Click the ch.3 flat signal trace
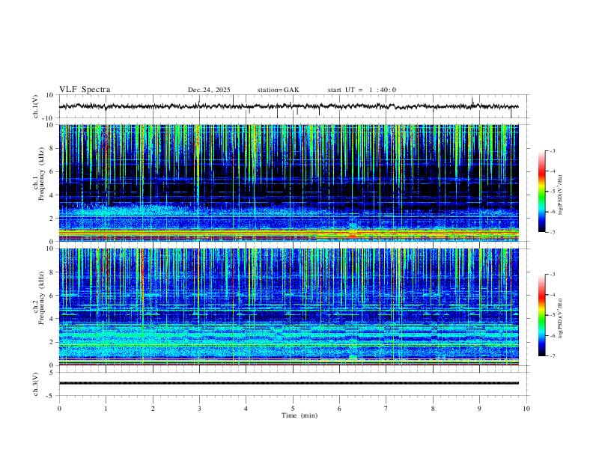 288,383
